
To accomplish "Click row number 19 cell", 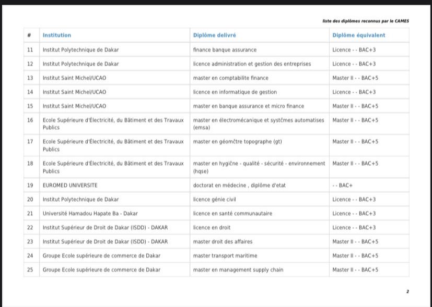I will (x=30, y=185).
